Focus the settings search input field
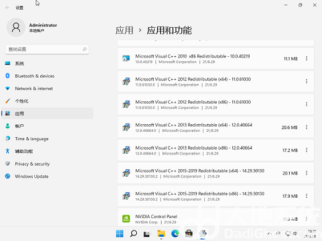Image resolution: width=322 pixels, height=241 pixels. click(x=47, y=49)
